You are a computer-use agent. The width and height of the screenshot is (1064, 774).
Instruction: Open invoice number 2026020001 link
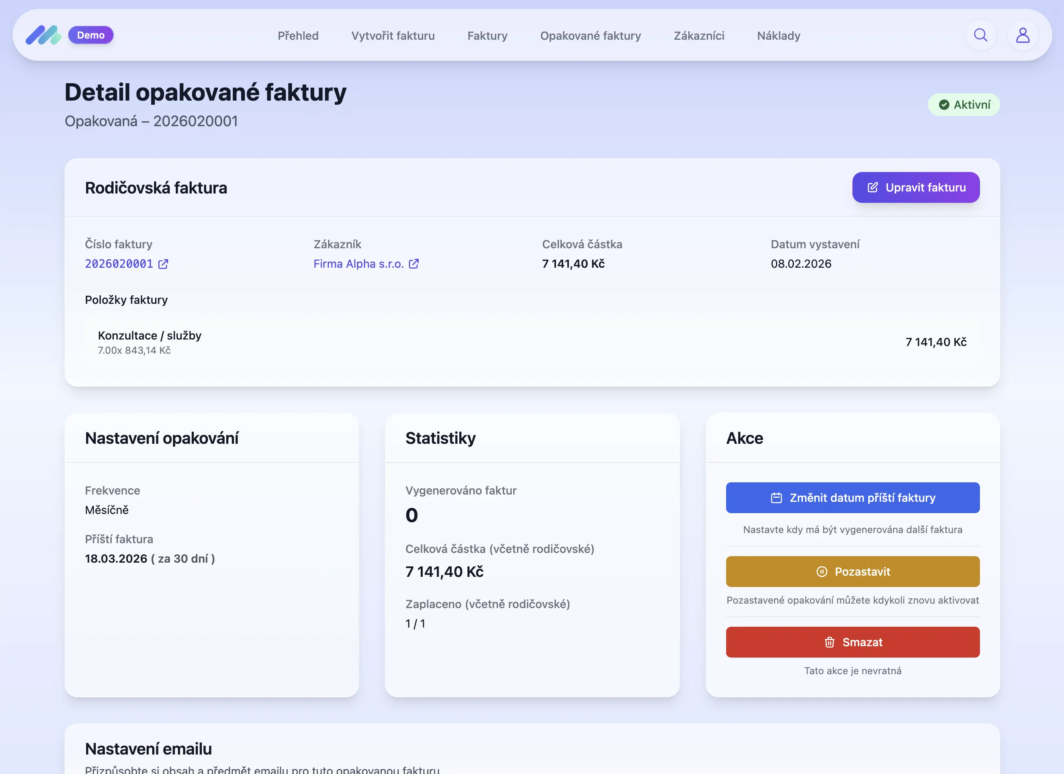[x=119, y=264]
